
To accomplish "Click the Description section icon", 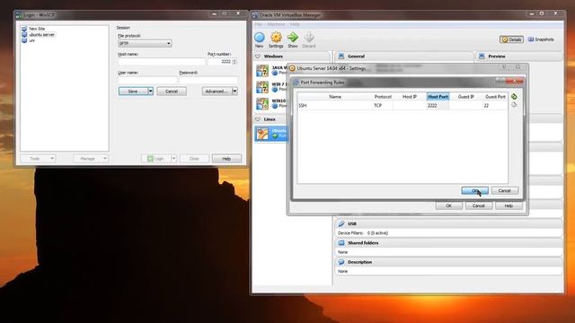I will click(341, 262).
